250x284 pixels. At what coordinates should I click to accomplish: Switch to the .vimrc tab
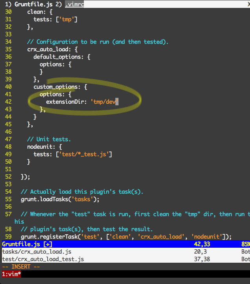click(74, 4)
